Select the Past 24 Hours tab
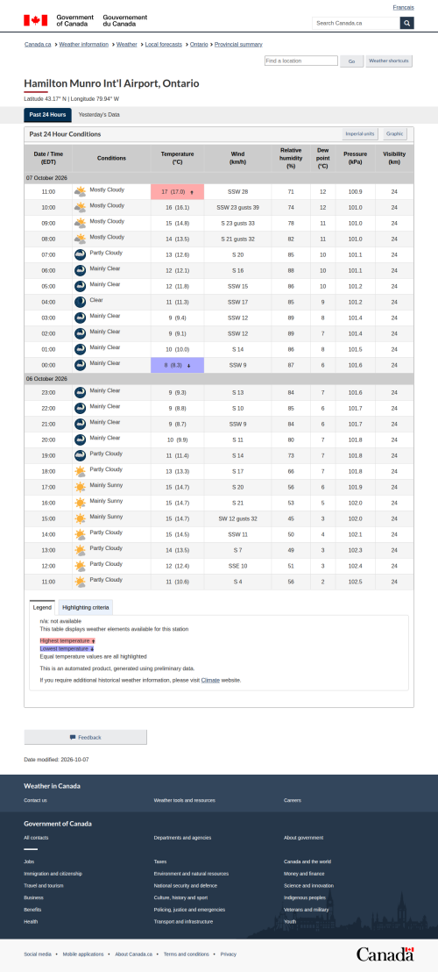The width and height of the screenshot is (438, 972). pos(47,115)
